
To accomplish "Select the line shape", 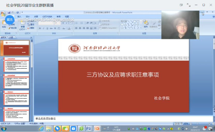I will [128, 21].
